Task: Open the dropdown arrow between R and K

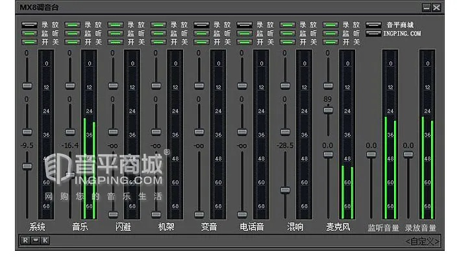Action: pyautogui.click(x=36, y=240)
